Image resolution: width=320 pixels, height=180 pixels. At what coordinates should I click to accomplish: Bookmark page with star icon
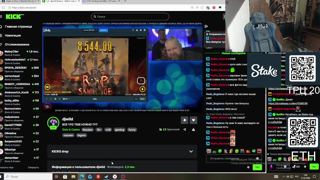pos(202,8)
